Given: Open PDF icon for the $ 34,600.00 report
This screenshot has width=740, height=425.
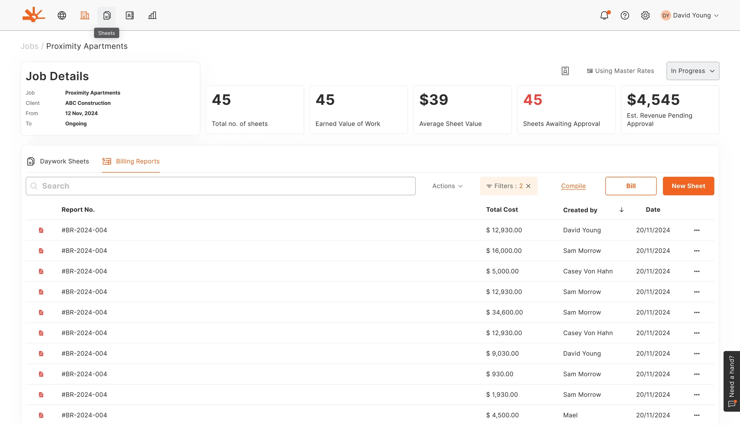Looking at the screenshot, I should click(x=41, y=313).
